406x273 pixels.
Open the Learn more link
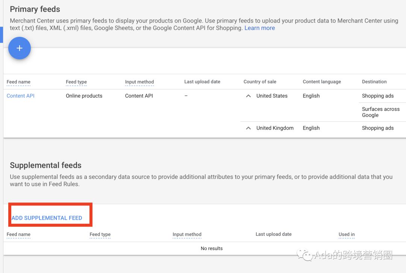pos(259,28)
